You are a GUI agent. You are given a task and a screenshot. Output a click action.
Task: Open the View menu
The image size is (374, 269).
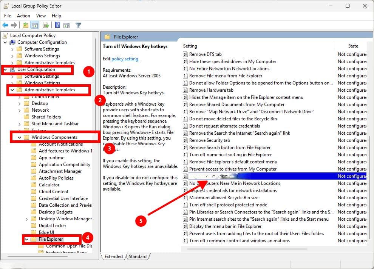pos(41,16)
